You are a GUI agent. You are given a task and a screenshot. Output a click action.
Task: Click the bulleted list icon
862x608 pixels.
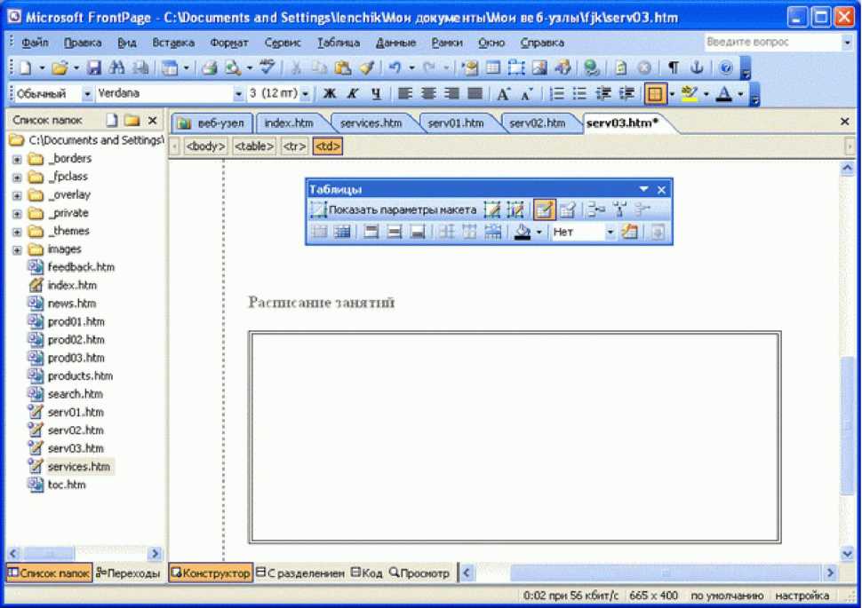coord(579,94)
